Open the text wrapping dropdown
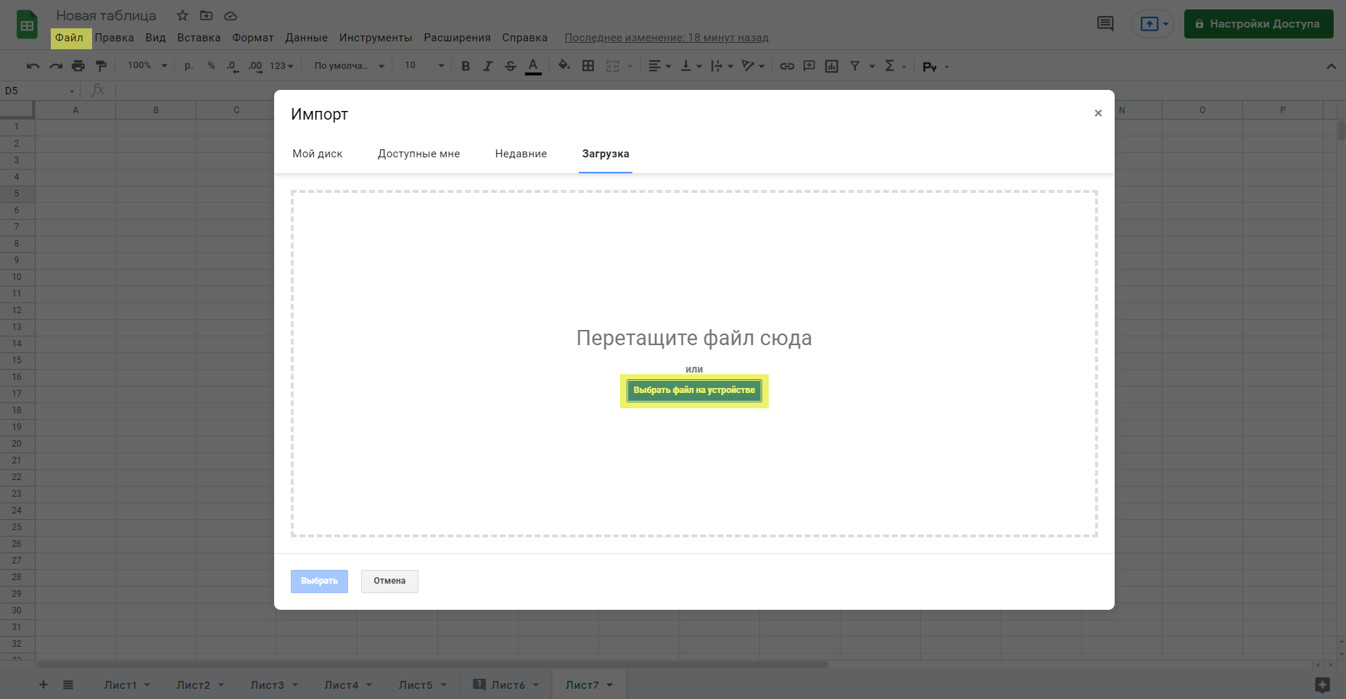Image resolution: width=1346 pixels, height=699 pixels. click(722, 66)
